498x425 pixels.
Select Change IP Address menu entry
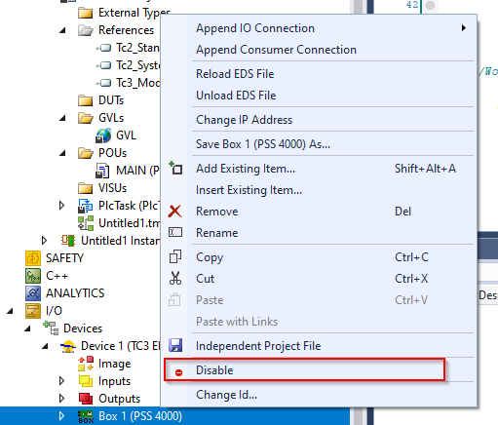[244, 120]
